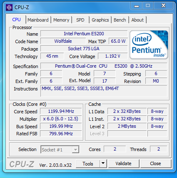The width and height of the screenshot is (177, 178).
Task: Click the 1.192 V core voltage value
Action: pyautogui.click(x=112, y=56)
